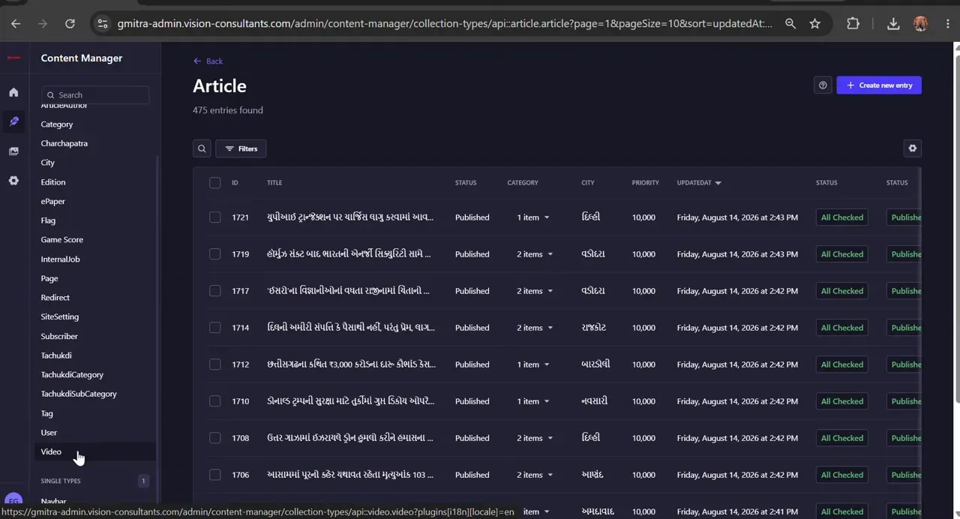Open the TachukdiSubCategory collection
960x519 pixels.
(79, 394)
